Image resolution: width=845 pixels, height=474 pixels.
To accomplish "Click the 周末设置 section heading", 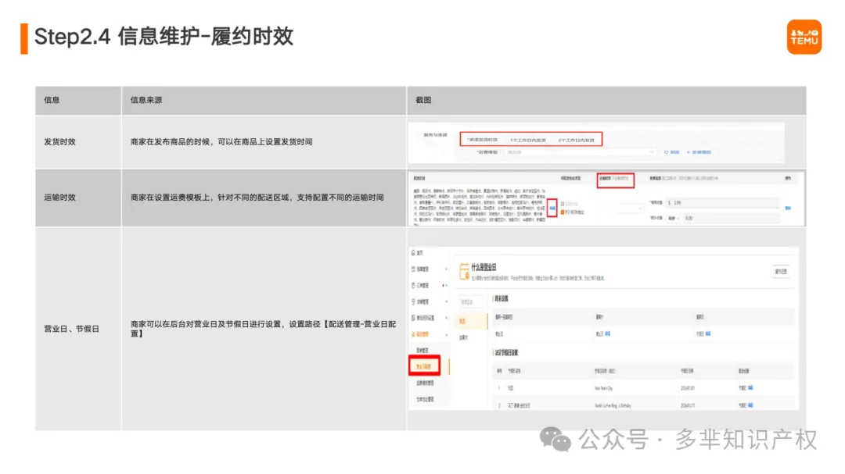I will coord(502,298).
